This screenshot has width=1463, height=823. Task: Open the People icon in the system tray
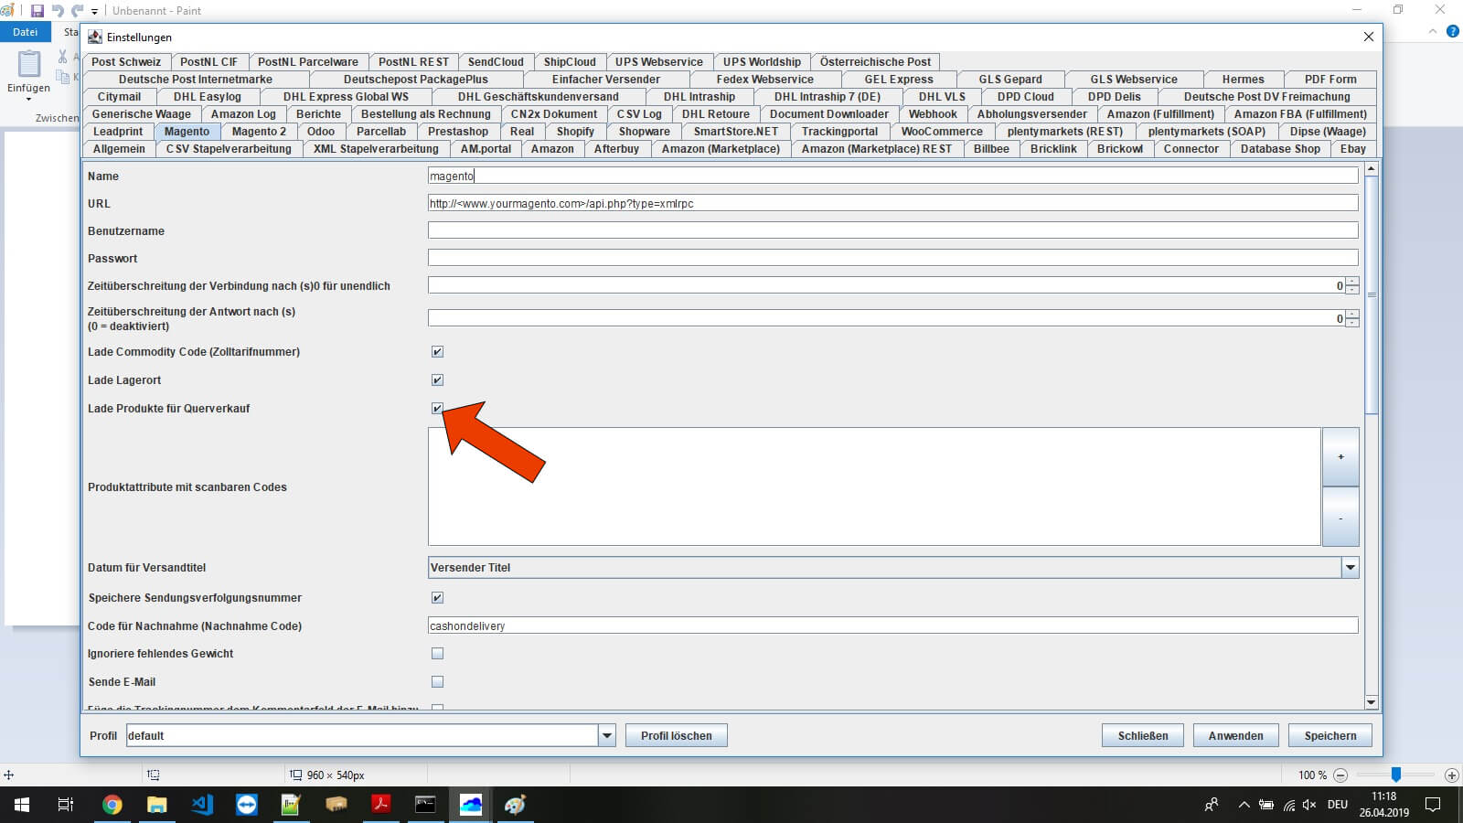(x=1212, y=805)
